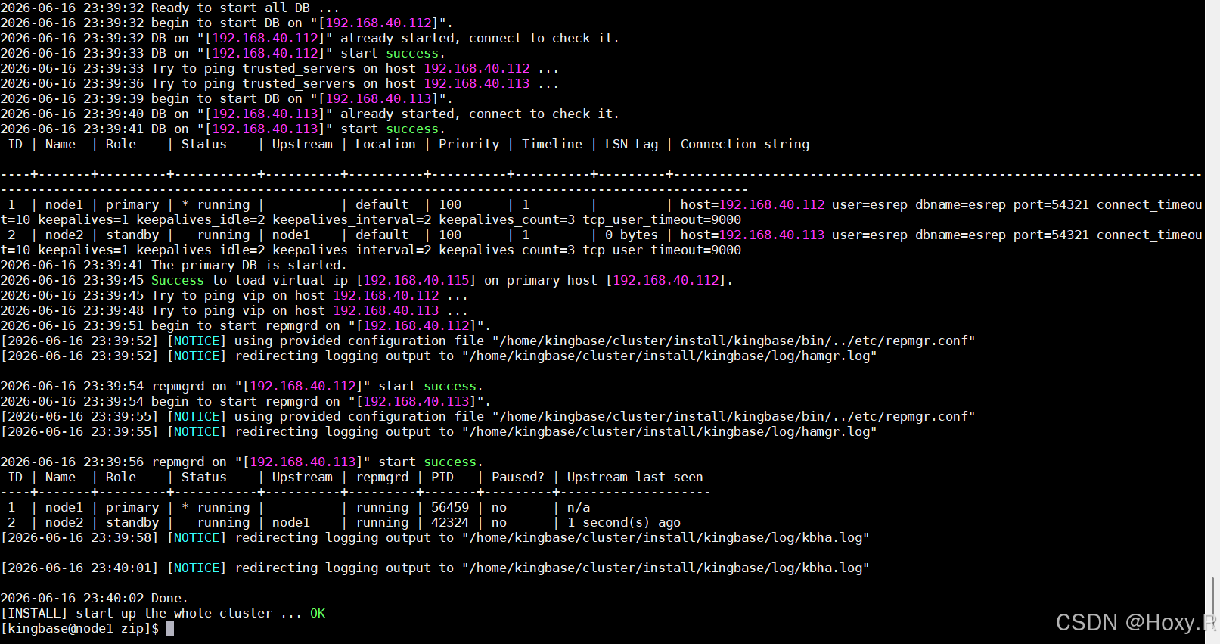Click the terminal scrollbar thumb
1220x644 pixels.
tap(1212, 603)
